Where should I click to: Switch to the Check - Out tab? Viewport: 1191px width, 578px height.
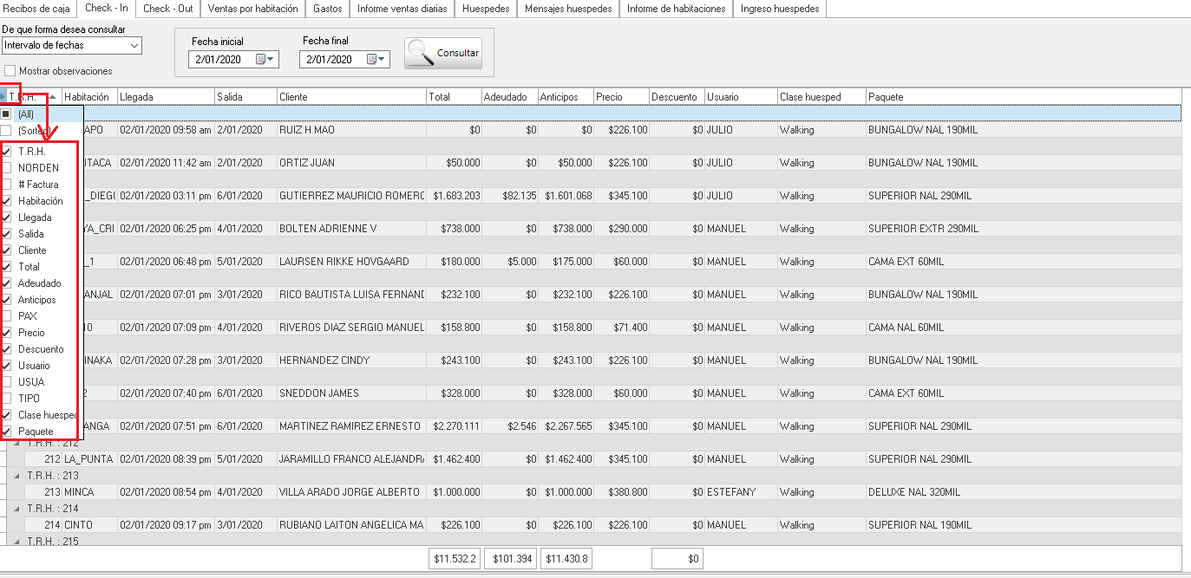[167, 9]
